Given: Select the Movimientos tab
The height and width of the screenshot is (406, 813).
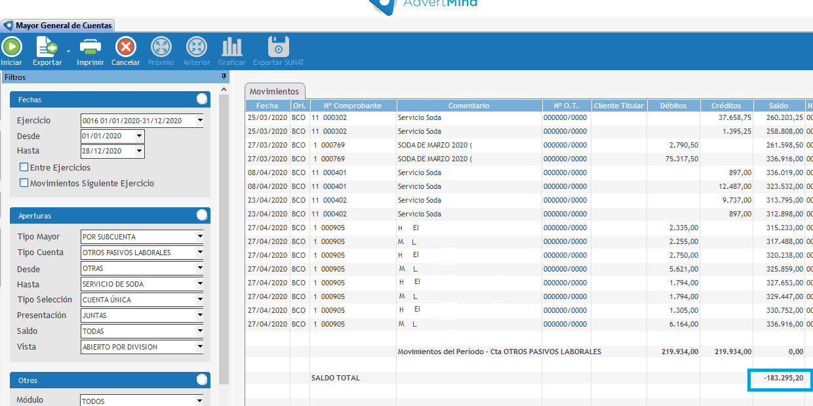Looking at the screenshot, I should click(x=274, y=92).
